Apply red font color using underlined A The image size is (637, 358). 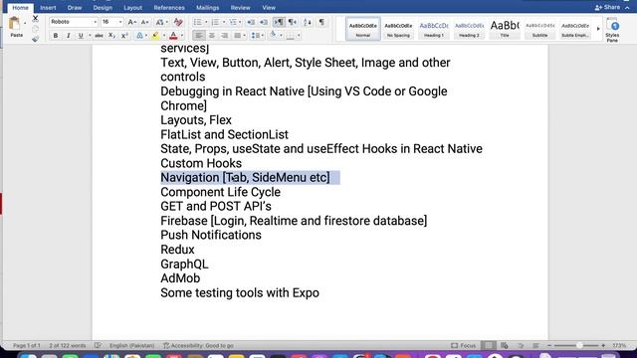173,36
